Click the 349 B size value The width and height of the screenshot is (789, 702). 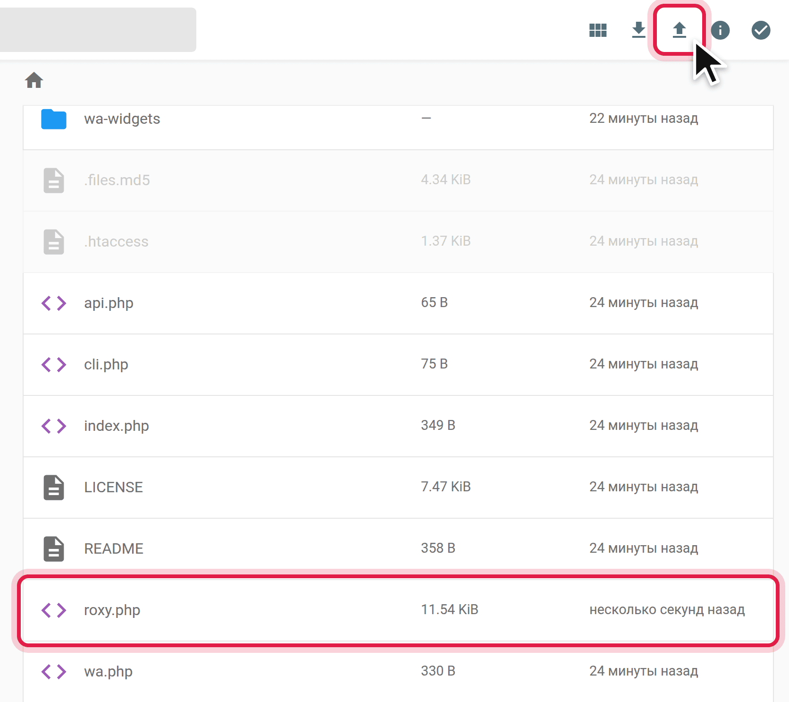pos(438,425)
